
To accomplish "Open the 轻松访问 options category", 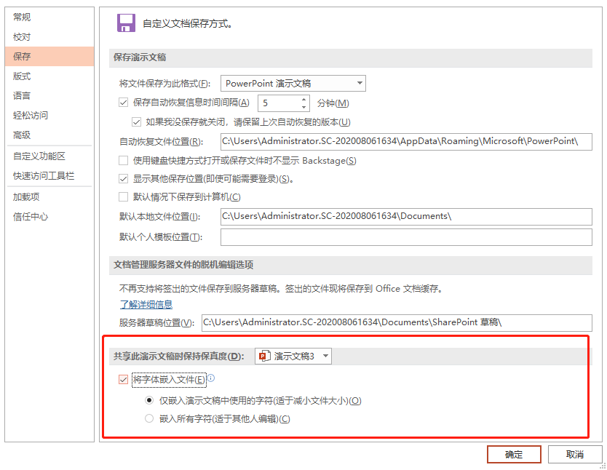I will tap(49, 115).
